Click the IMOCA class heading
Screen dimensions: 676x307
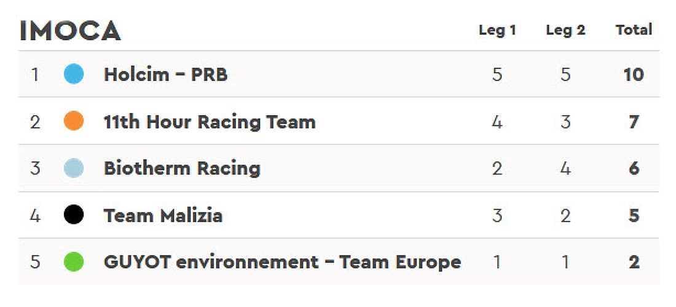[70, 31]
